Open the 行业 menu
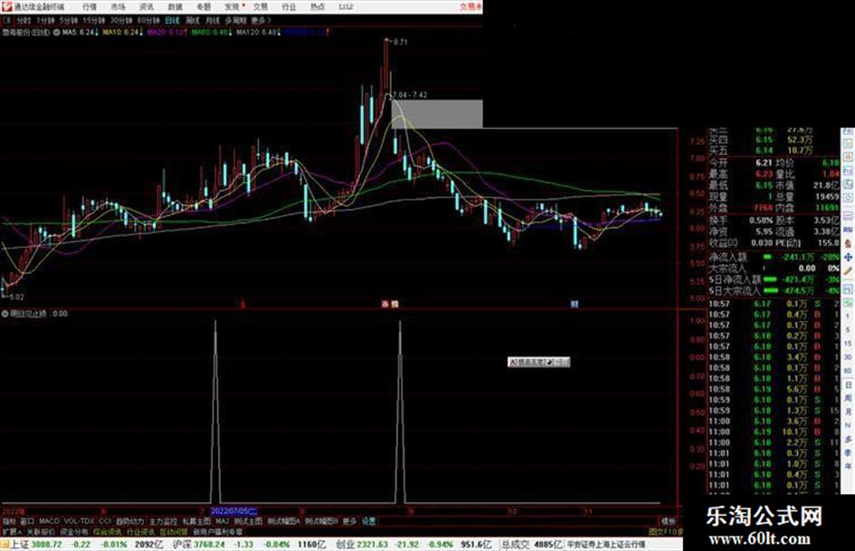Screen dimensions: 855x551 coord(289,7)
